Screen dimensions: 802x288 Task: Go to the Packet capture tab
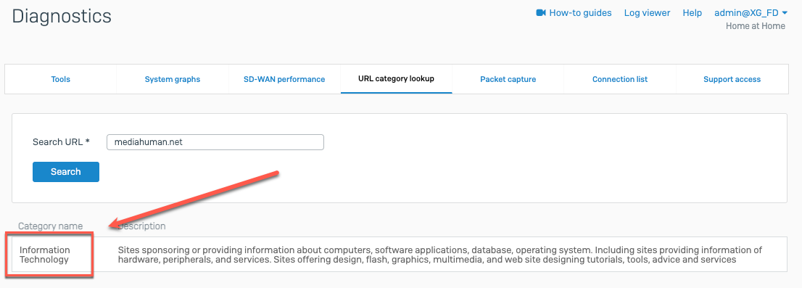point(508,79)
